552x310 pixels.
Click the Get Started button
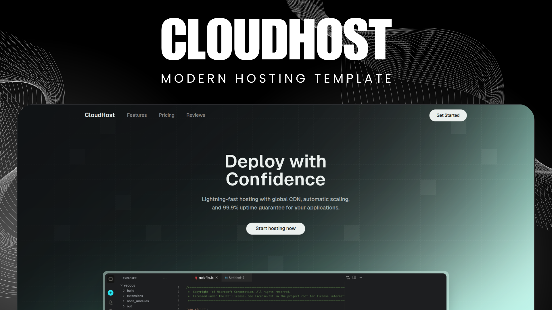click(x=448, y=115)
